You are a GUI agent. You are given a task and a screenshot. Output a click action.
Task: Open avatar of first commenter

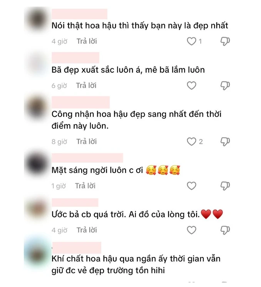(x=38, y=20)
